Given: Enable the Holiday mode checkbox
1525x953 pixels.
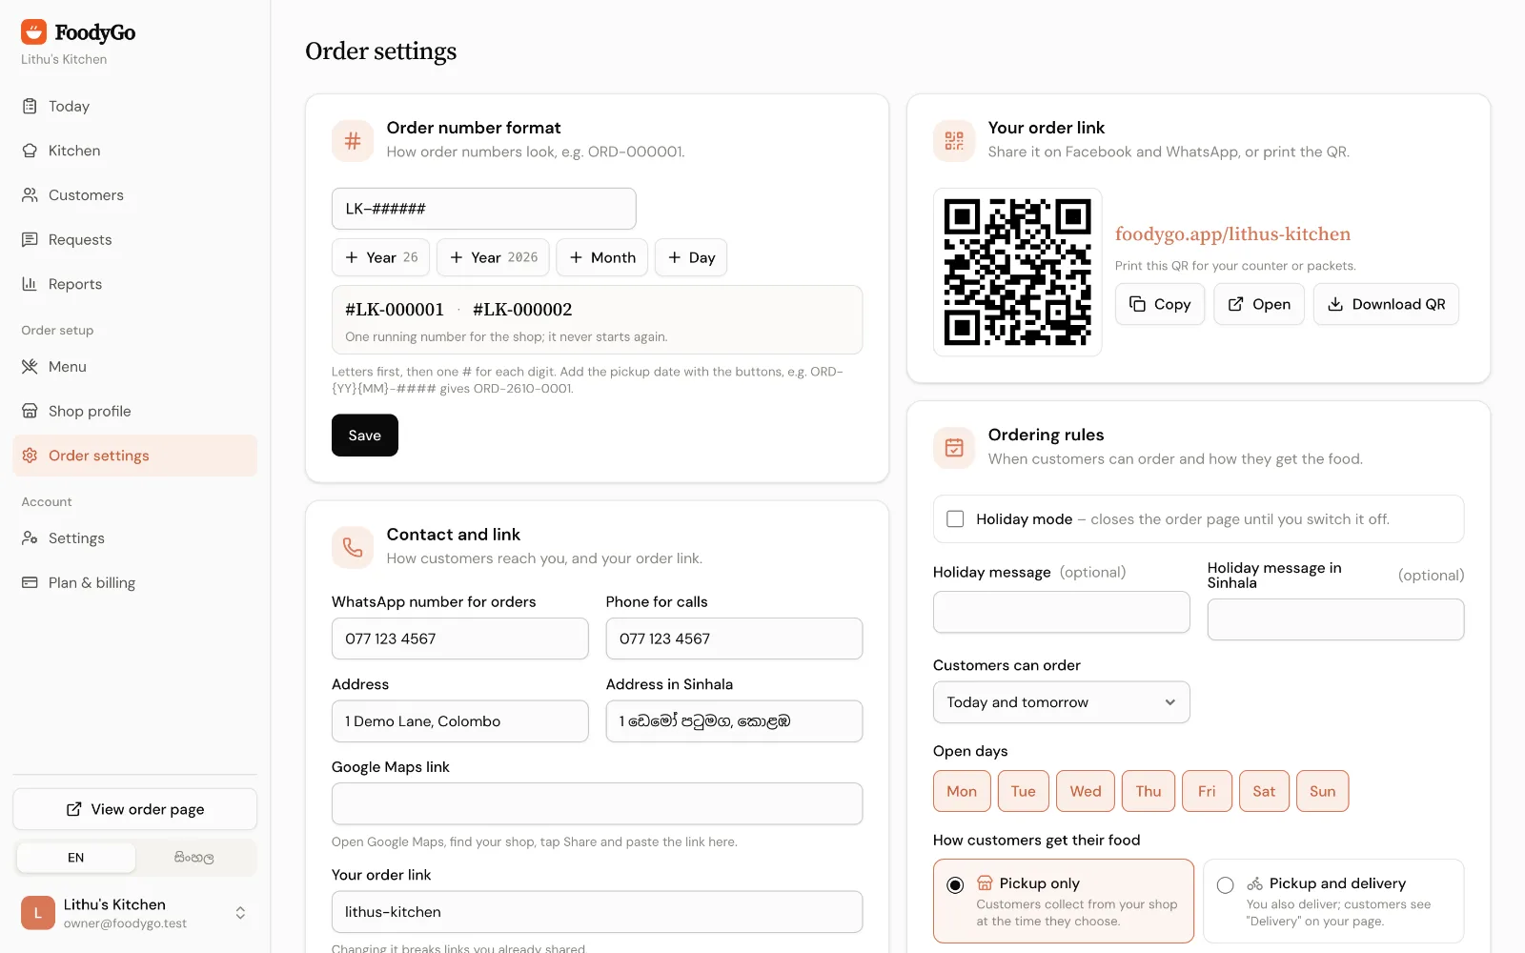Looking at the screenshot, I should click(x=955, y=519).
